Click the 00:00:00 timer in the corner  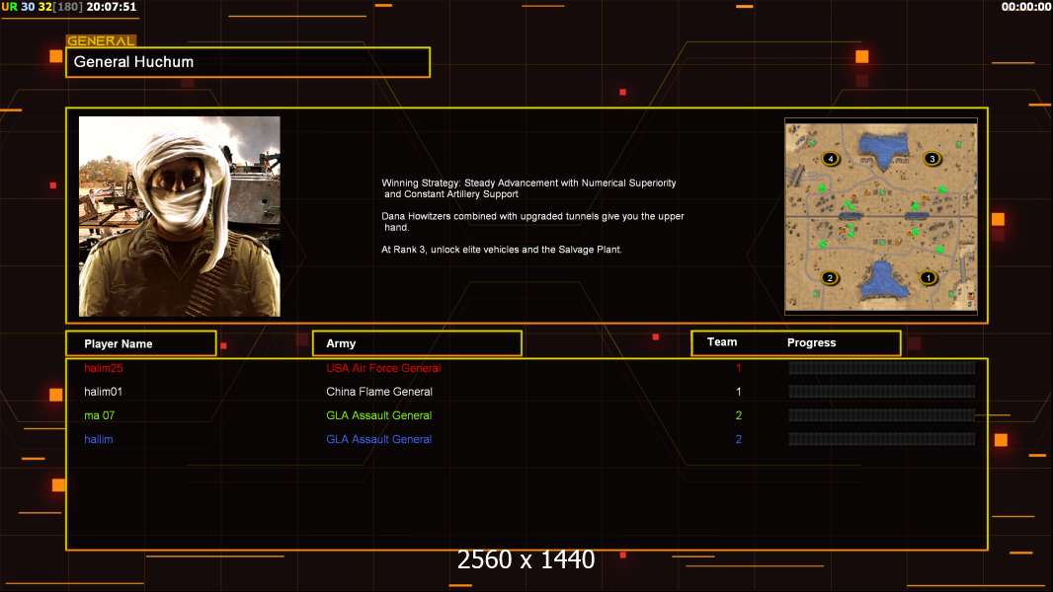1025,7
